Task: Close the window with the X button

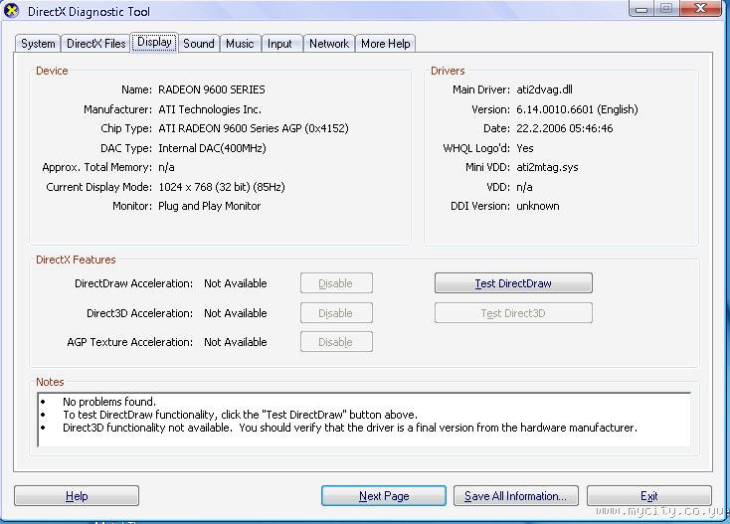Action: coord(700,8)
